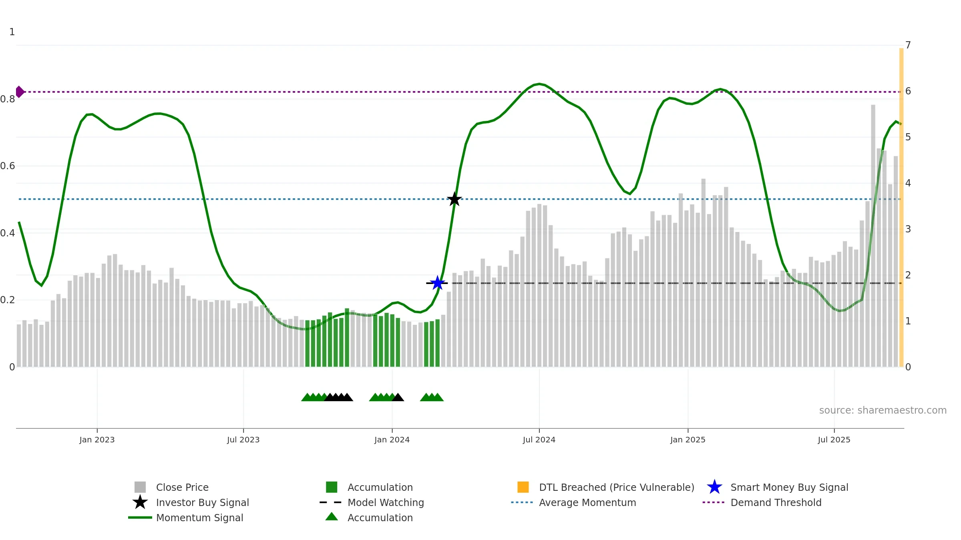Click 'Demand Threshold' legend label

point(776,502)
